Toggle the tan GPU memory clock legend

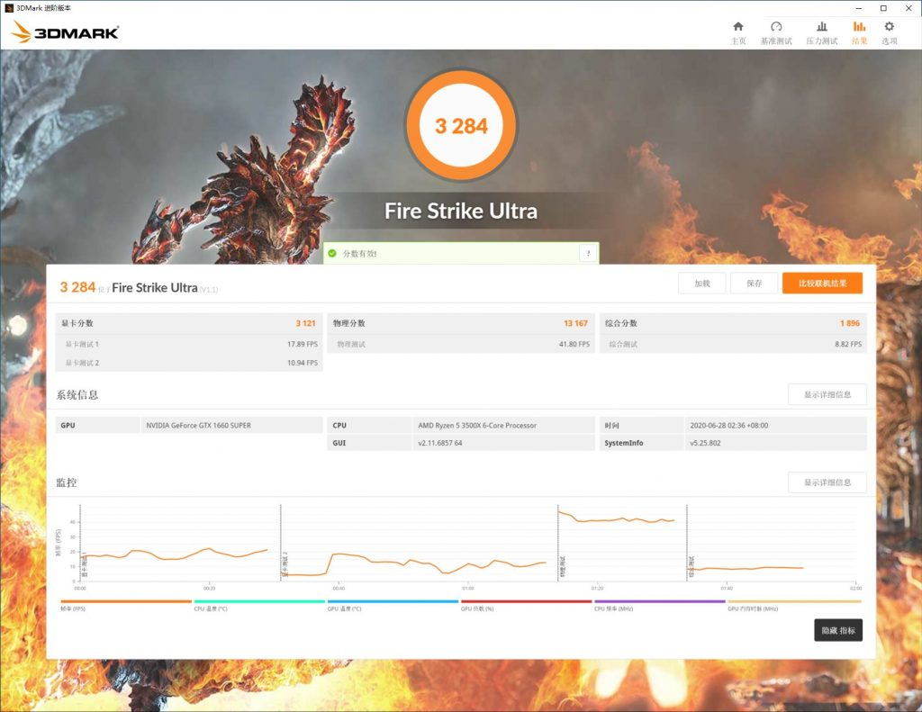pos(794,605)
